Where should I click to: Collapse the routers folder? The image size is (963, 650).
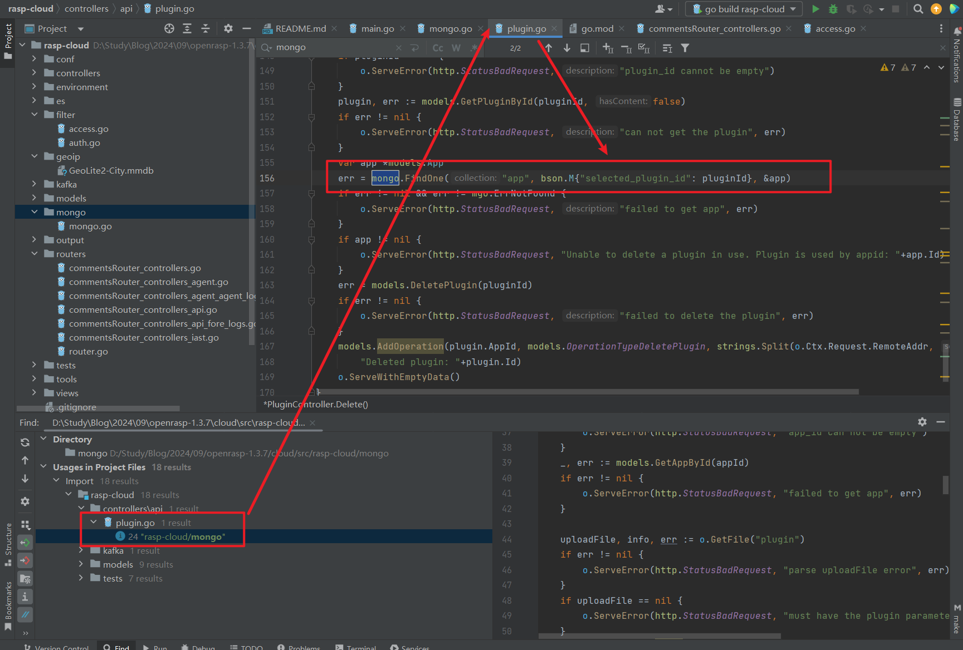pyautogui.click(x=35, y=254)
